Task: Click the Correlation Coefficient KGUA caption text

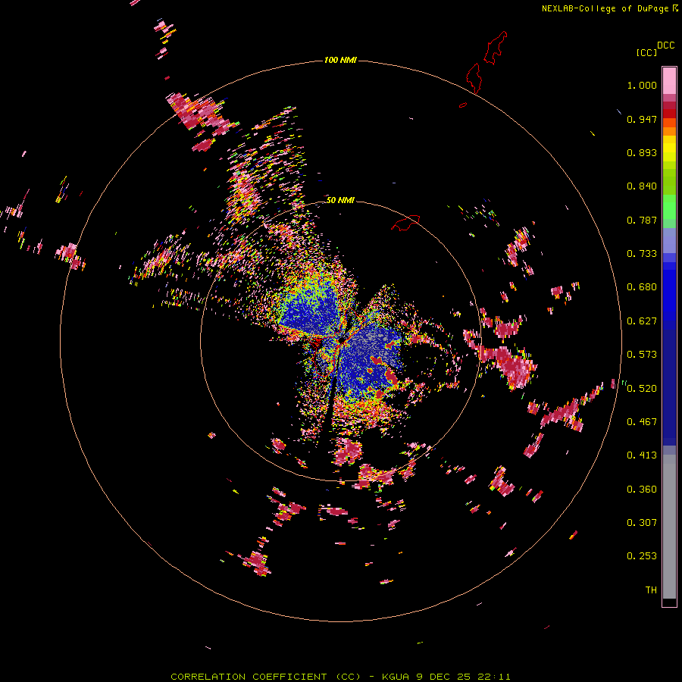Action: 340,677
